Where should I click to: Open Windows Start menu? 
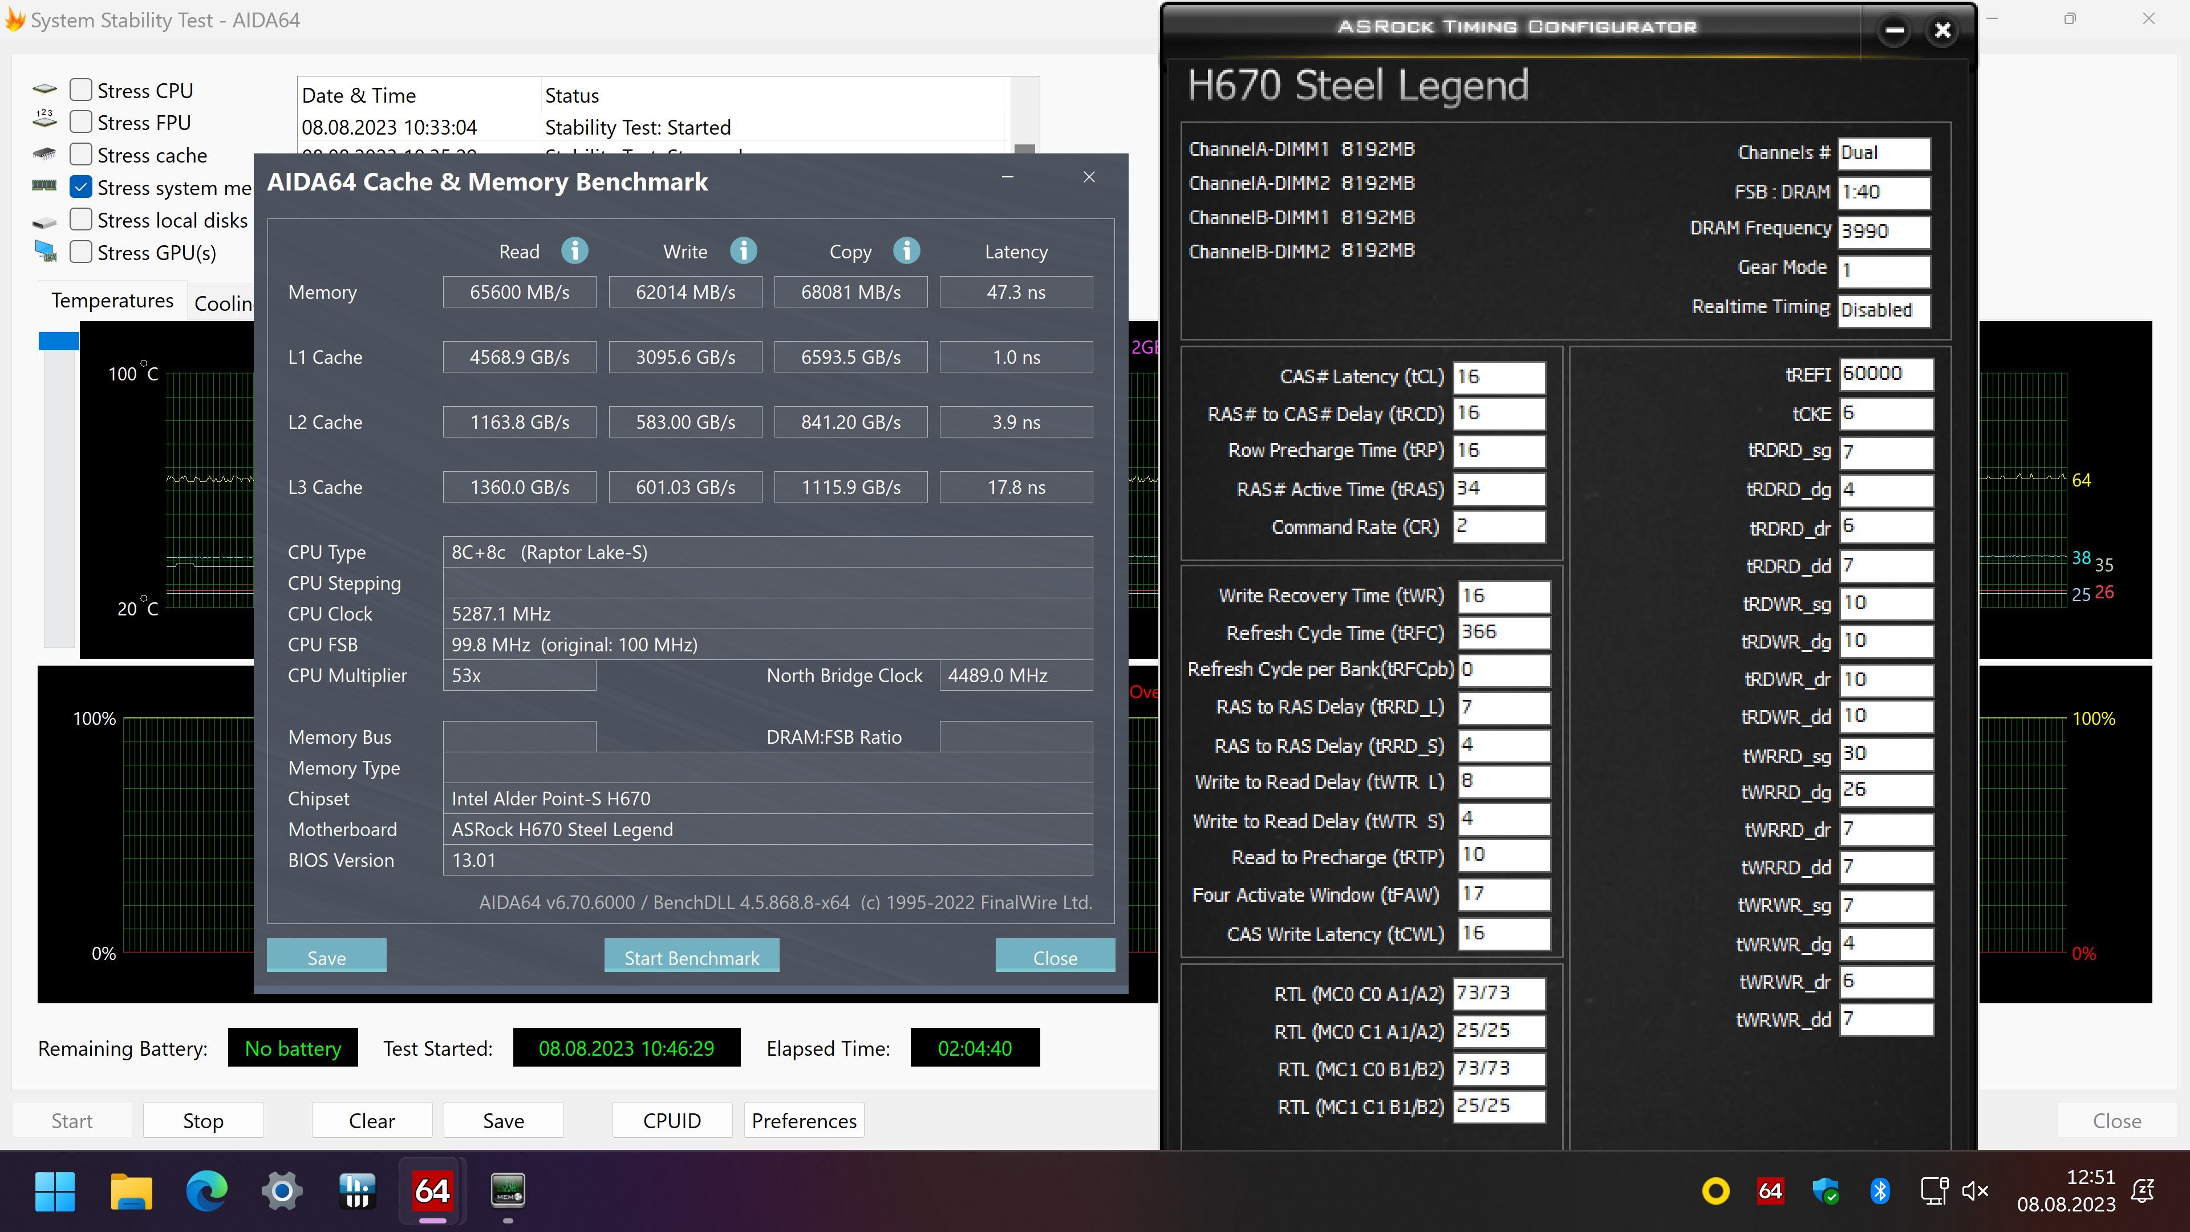tap(55, 1190)
